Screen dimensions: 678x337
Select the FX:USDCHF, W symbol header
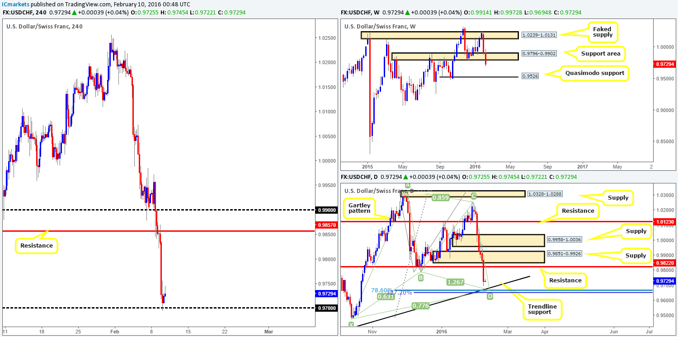[360, 13]
